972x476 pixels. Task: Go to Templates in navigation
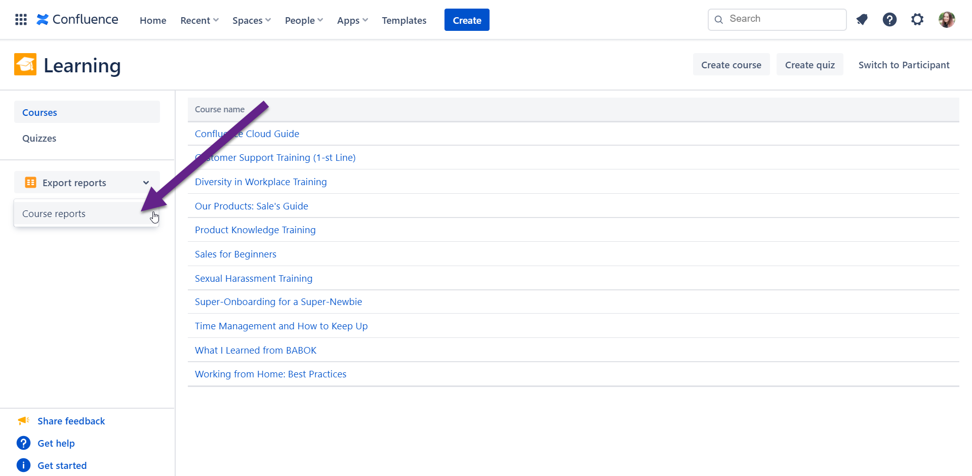pyautogui.click(x=404, y=20)
